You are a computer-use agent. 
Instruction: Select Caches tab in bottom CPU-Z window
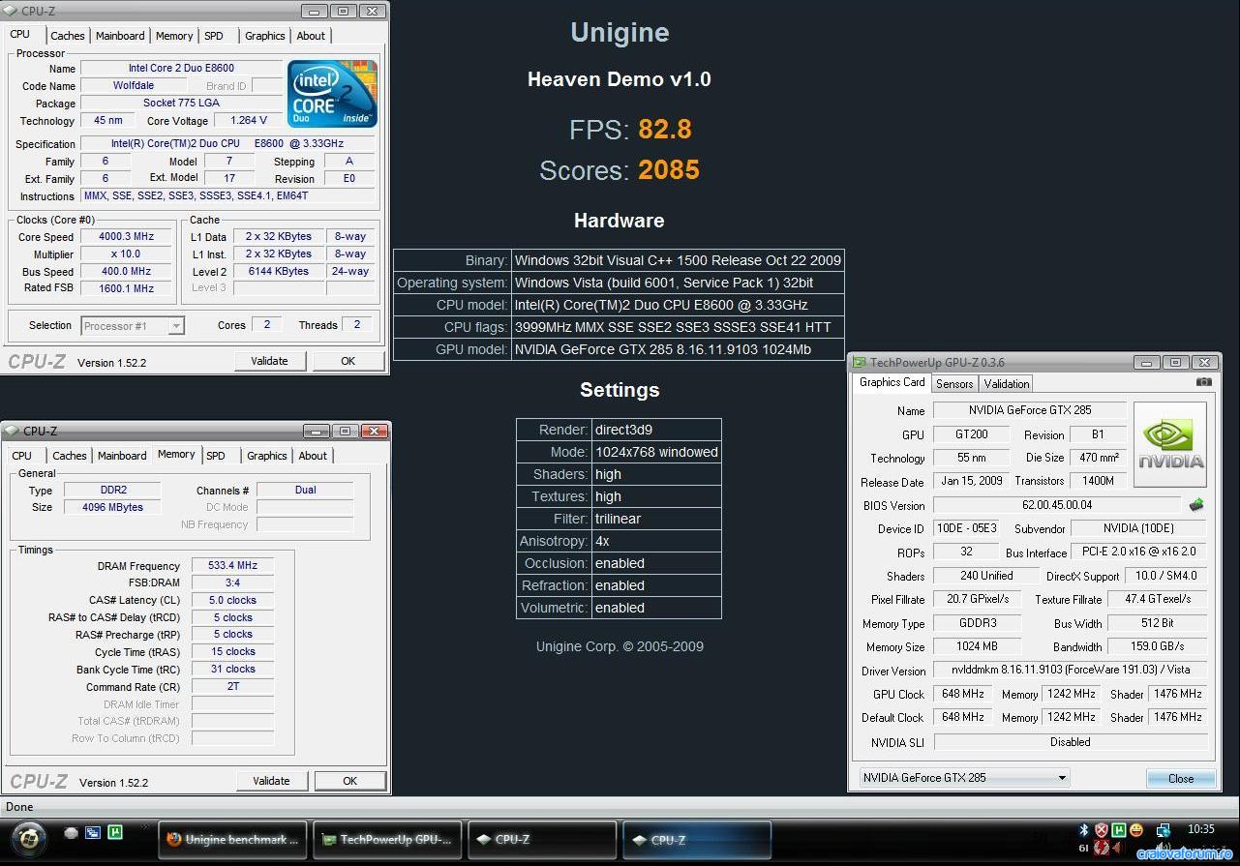click(x=69, y=456)
